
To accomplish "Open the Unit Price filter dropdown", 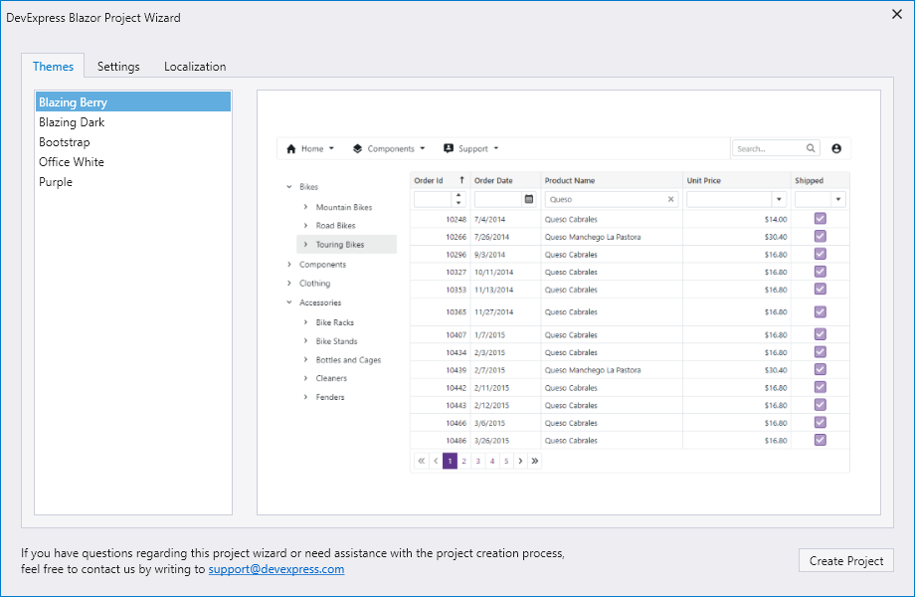I will pos(778,199).
